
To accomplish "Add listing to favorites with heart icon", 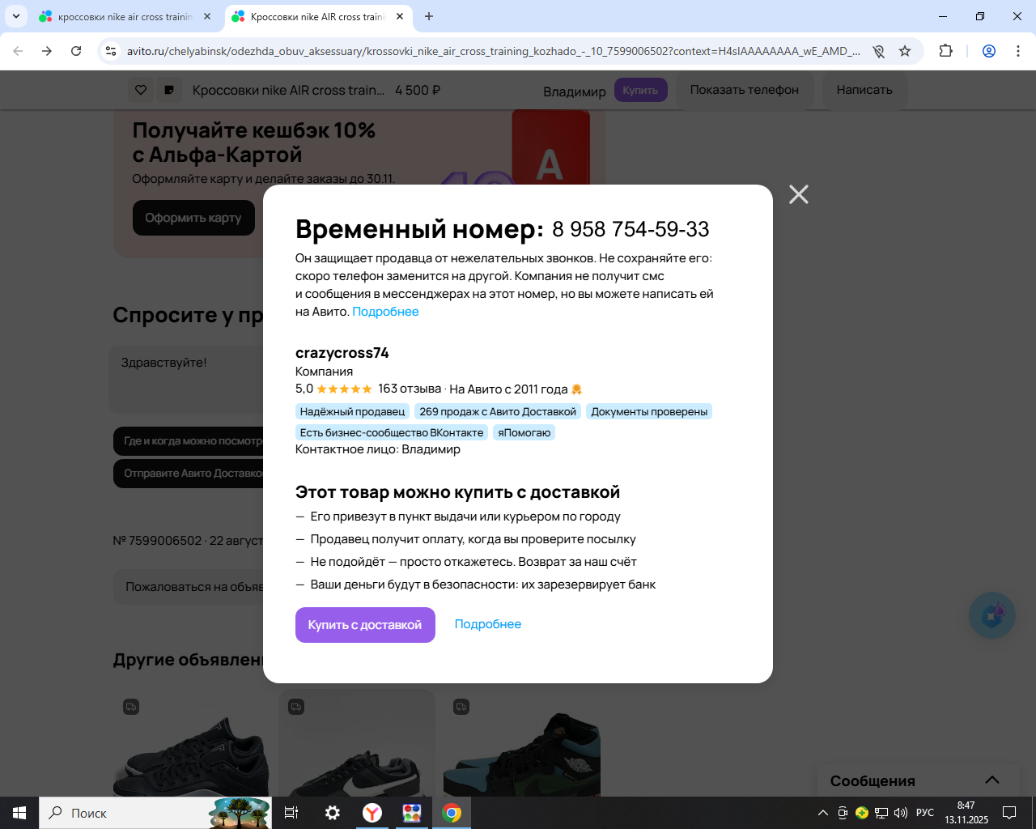I will [141, 90].
